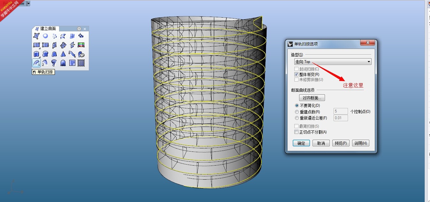
Task: Select the wavy four-patch surface tool
Action: coord(72,36)
